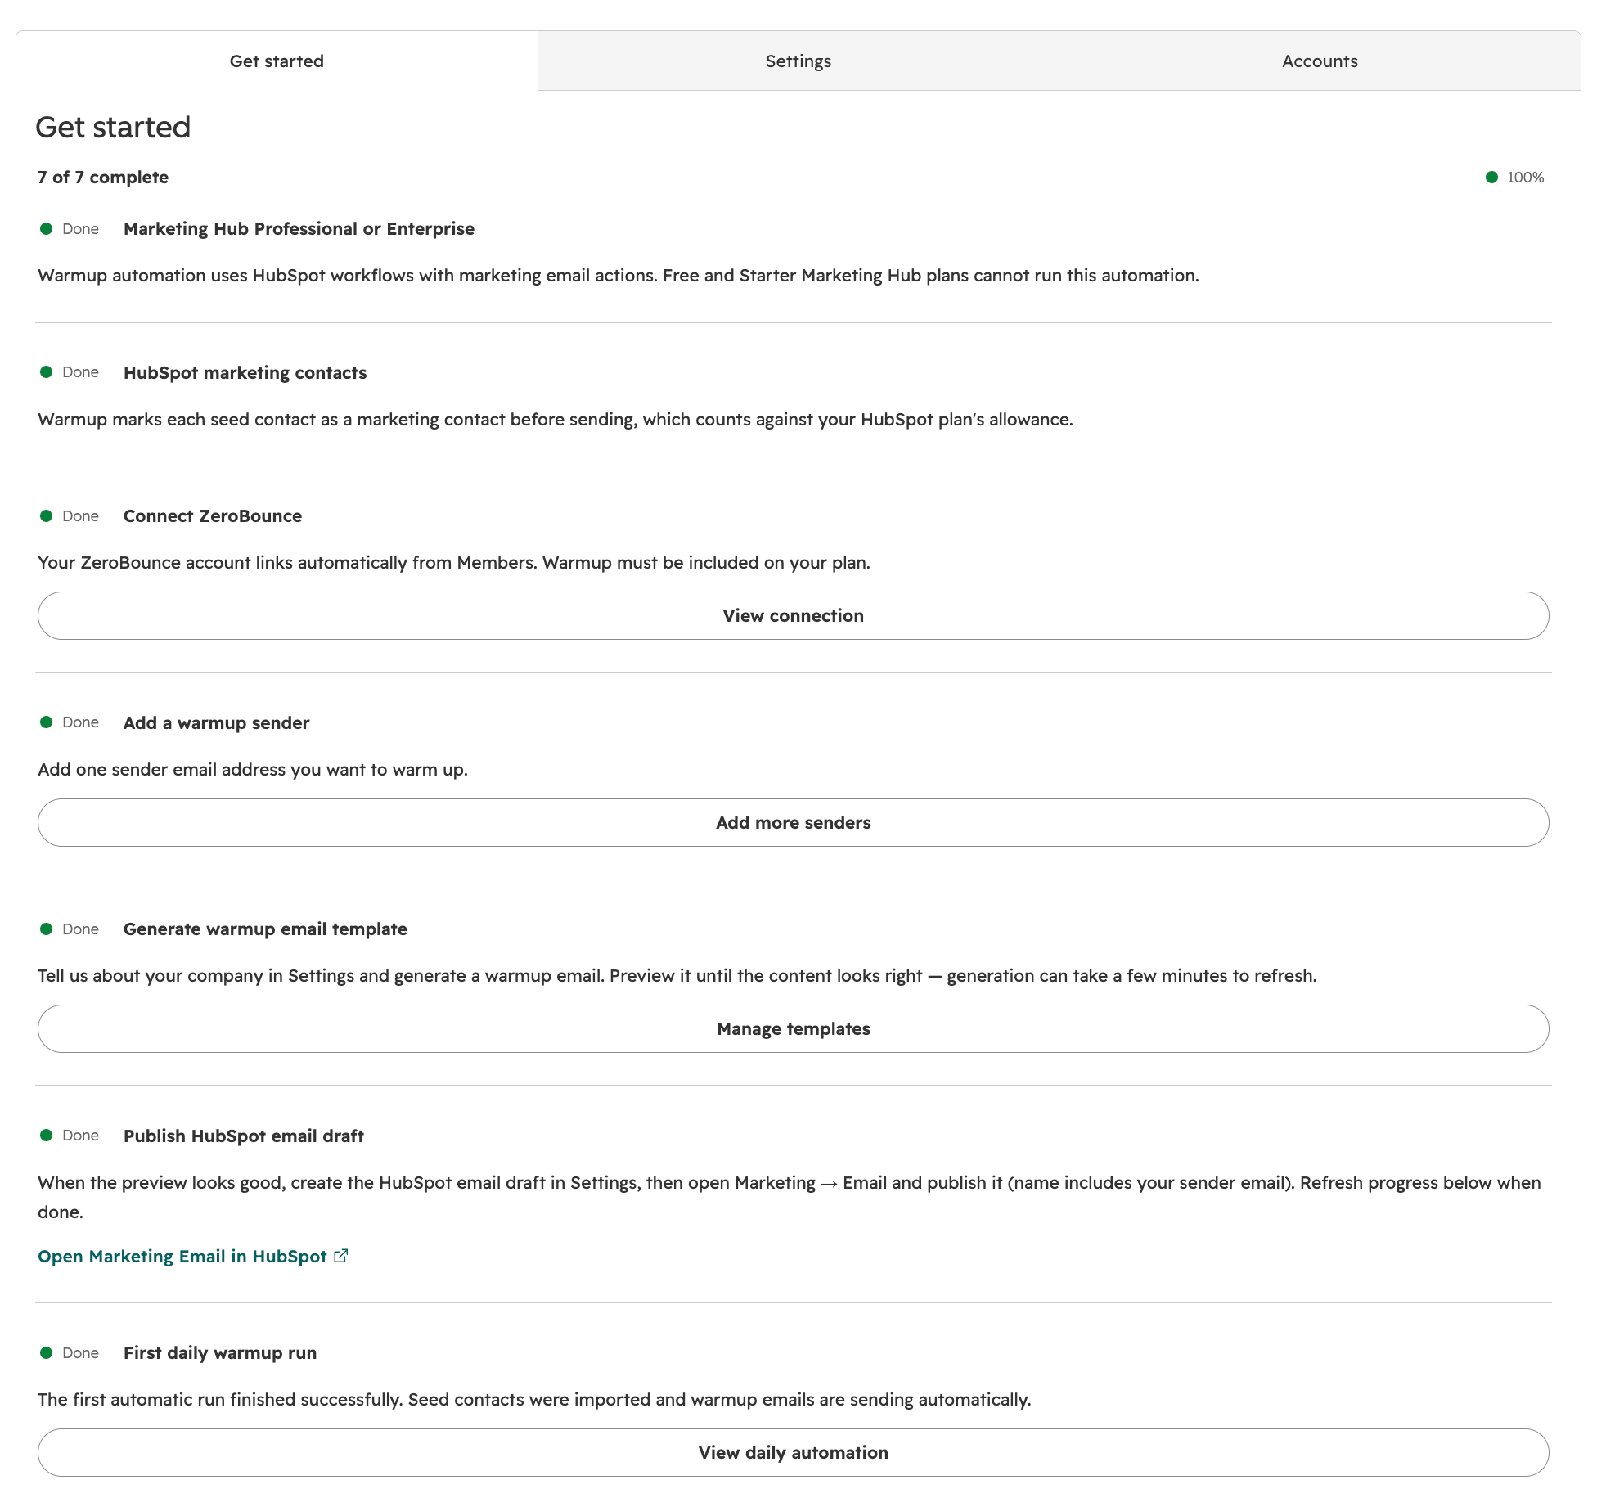Click the external link icon beside HubSpot link
This screenshot has width=1597, height=1507.
coord(341,1256)
